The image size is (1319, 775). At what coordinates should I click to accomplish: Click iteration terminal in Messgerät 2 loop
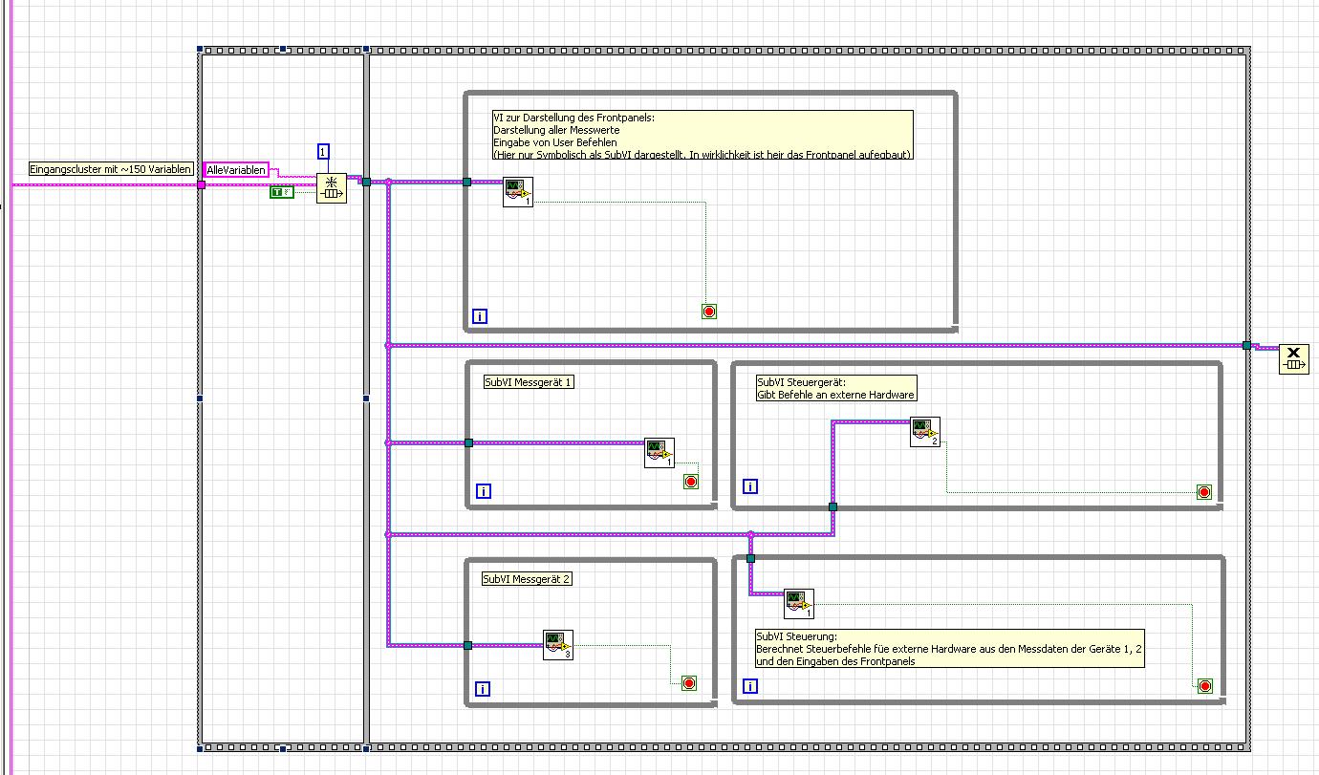tap(482, 688)
